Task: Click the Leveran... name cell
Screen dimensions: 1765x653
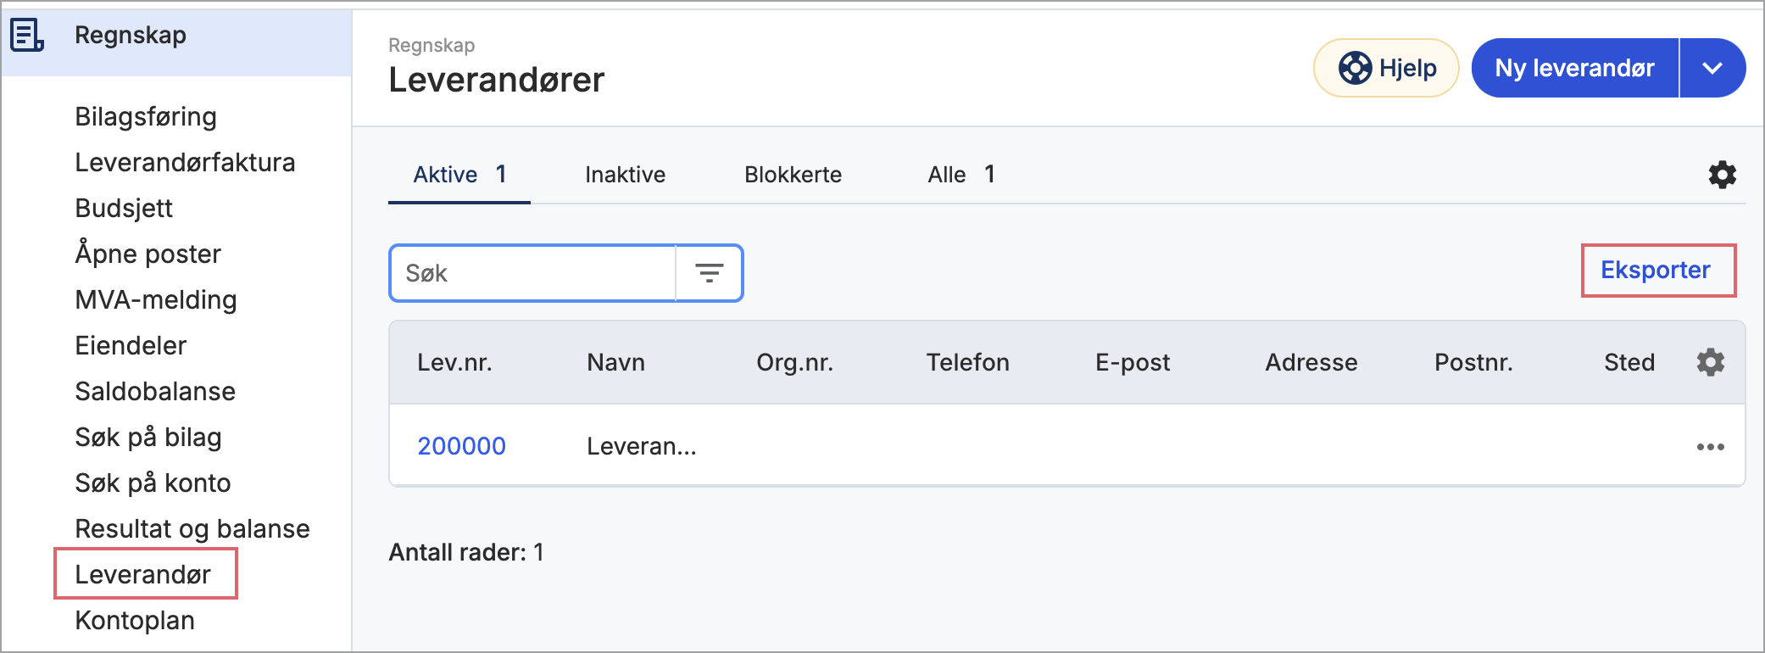Action: 642,446
